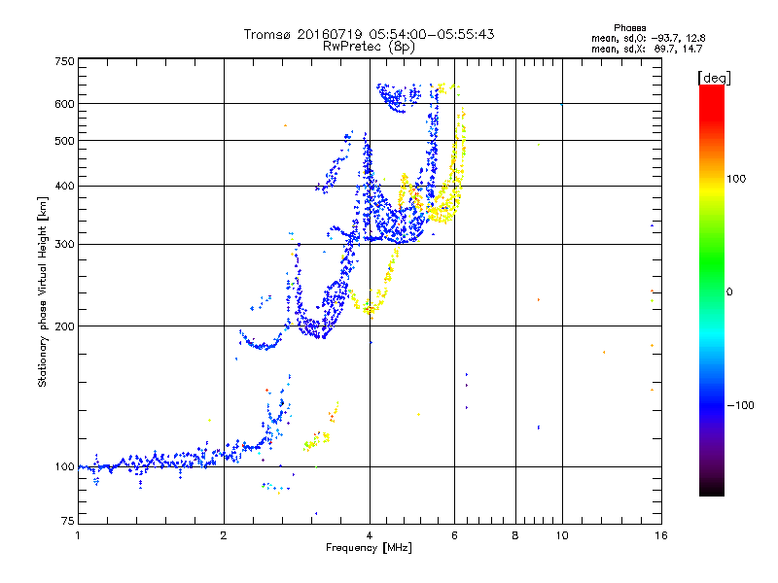Image resolution: width=778 pixels, height=583 pixels.
Task: Click the colorbar tick label '-100'
Action: (740, 405)
